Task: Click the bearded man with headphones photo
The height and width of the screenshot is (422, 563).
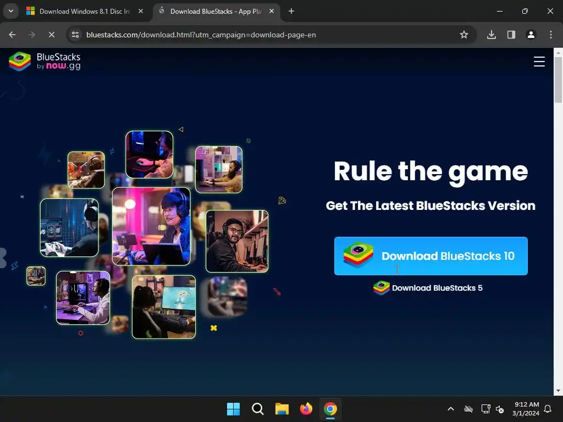Action: pos(237,241)
